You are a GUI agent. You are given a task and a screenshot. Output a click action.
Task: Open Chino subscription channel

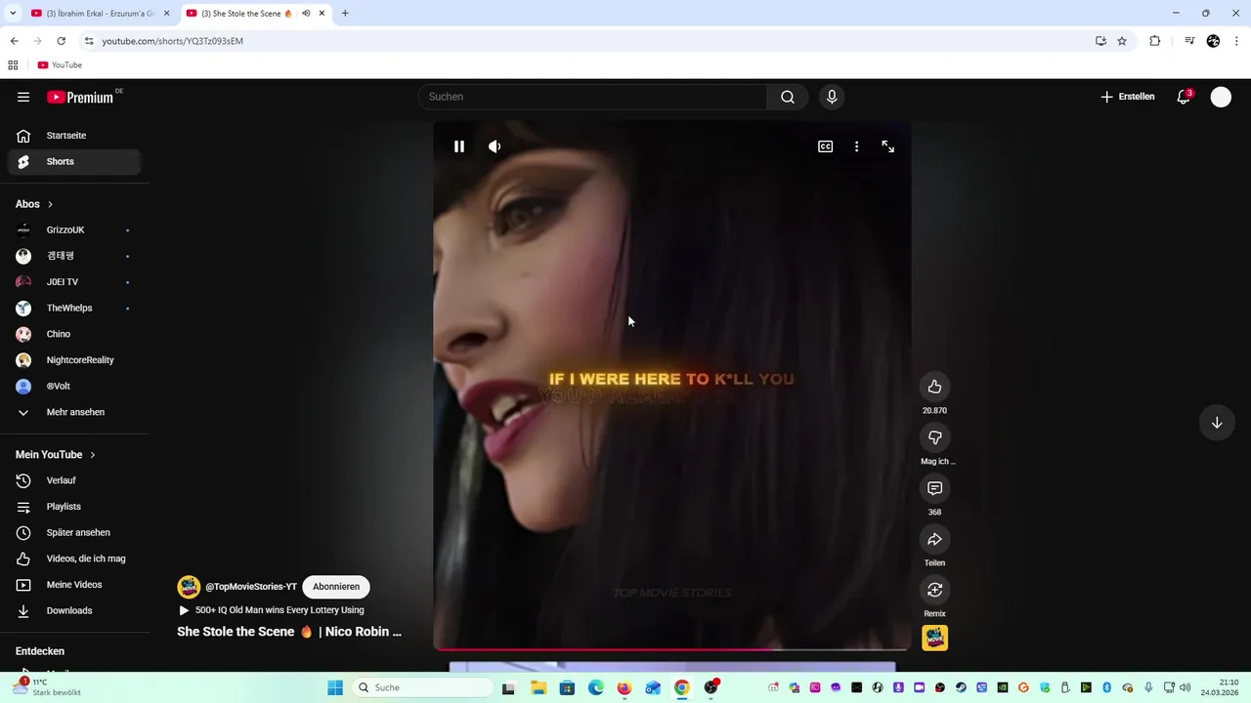point(74,334)
